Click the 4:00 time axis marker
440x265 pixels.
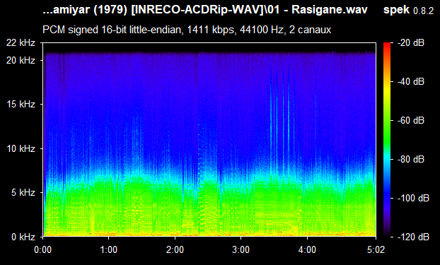tap(307, 249)
